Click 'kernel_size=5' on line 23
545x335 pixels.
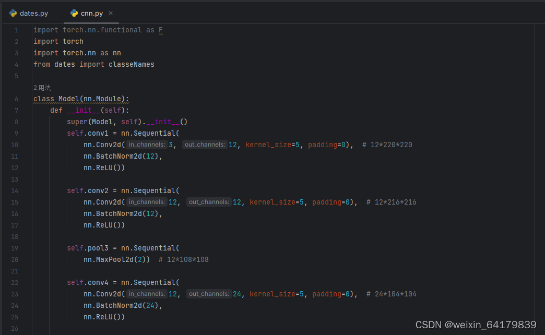277,294
